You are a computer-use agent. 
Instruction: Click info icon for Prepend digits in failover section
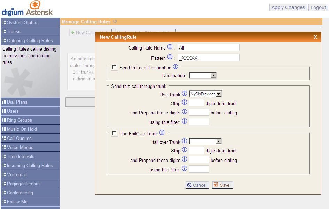click(185, 159)
